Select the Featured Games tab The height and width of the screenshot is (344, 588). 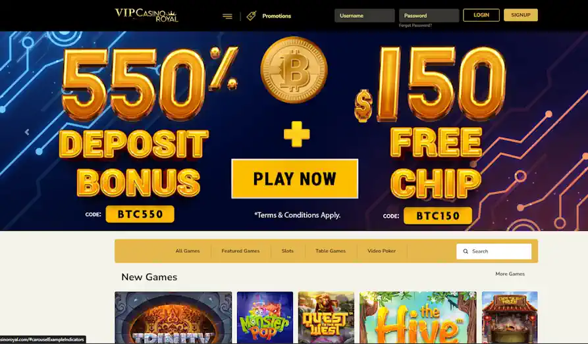tap(240, 251)
